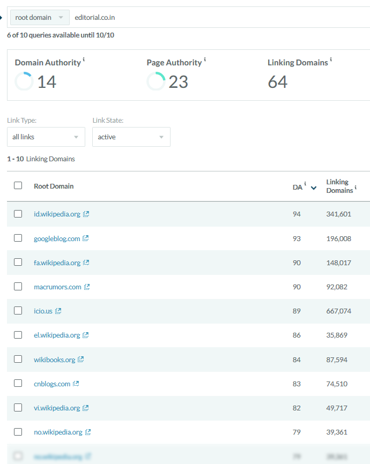
Task: Check the wikibooks.org row checkbox
Action: (x=18, y=359)
